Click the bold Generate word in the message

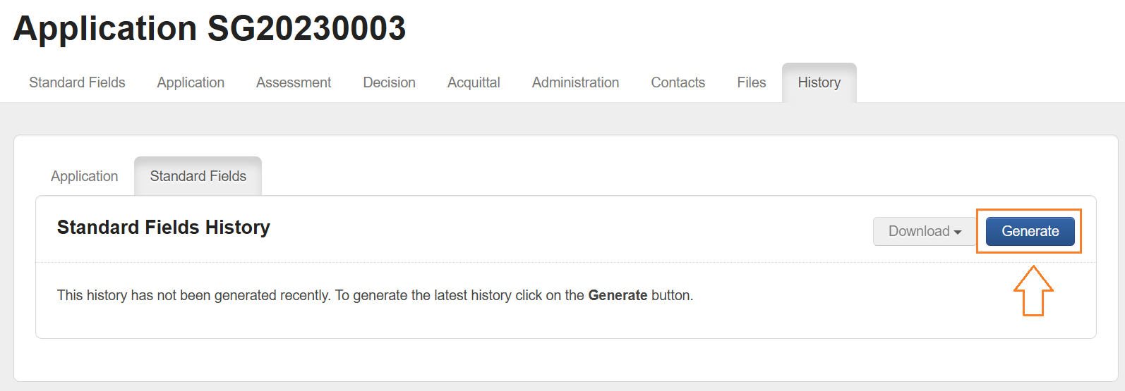618,295
